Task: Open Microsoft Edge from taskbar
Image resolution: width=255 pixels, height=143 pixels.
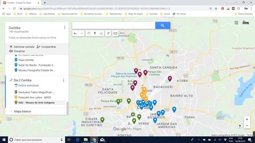Action: 78,140
